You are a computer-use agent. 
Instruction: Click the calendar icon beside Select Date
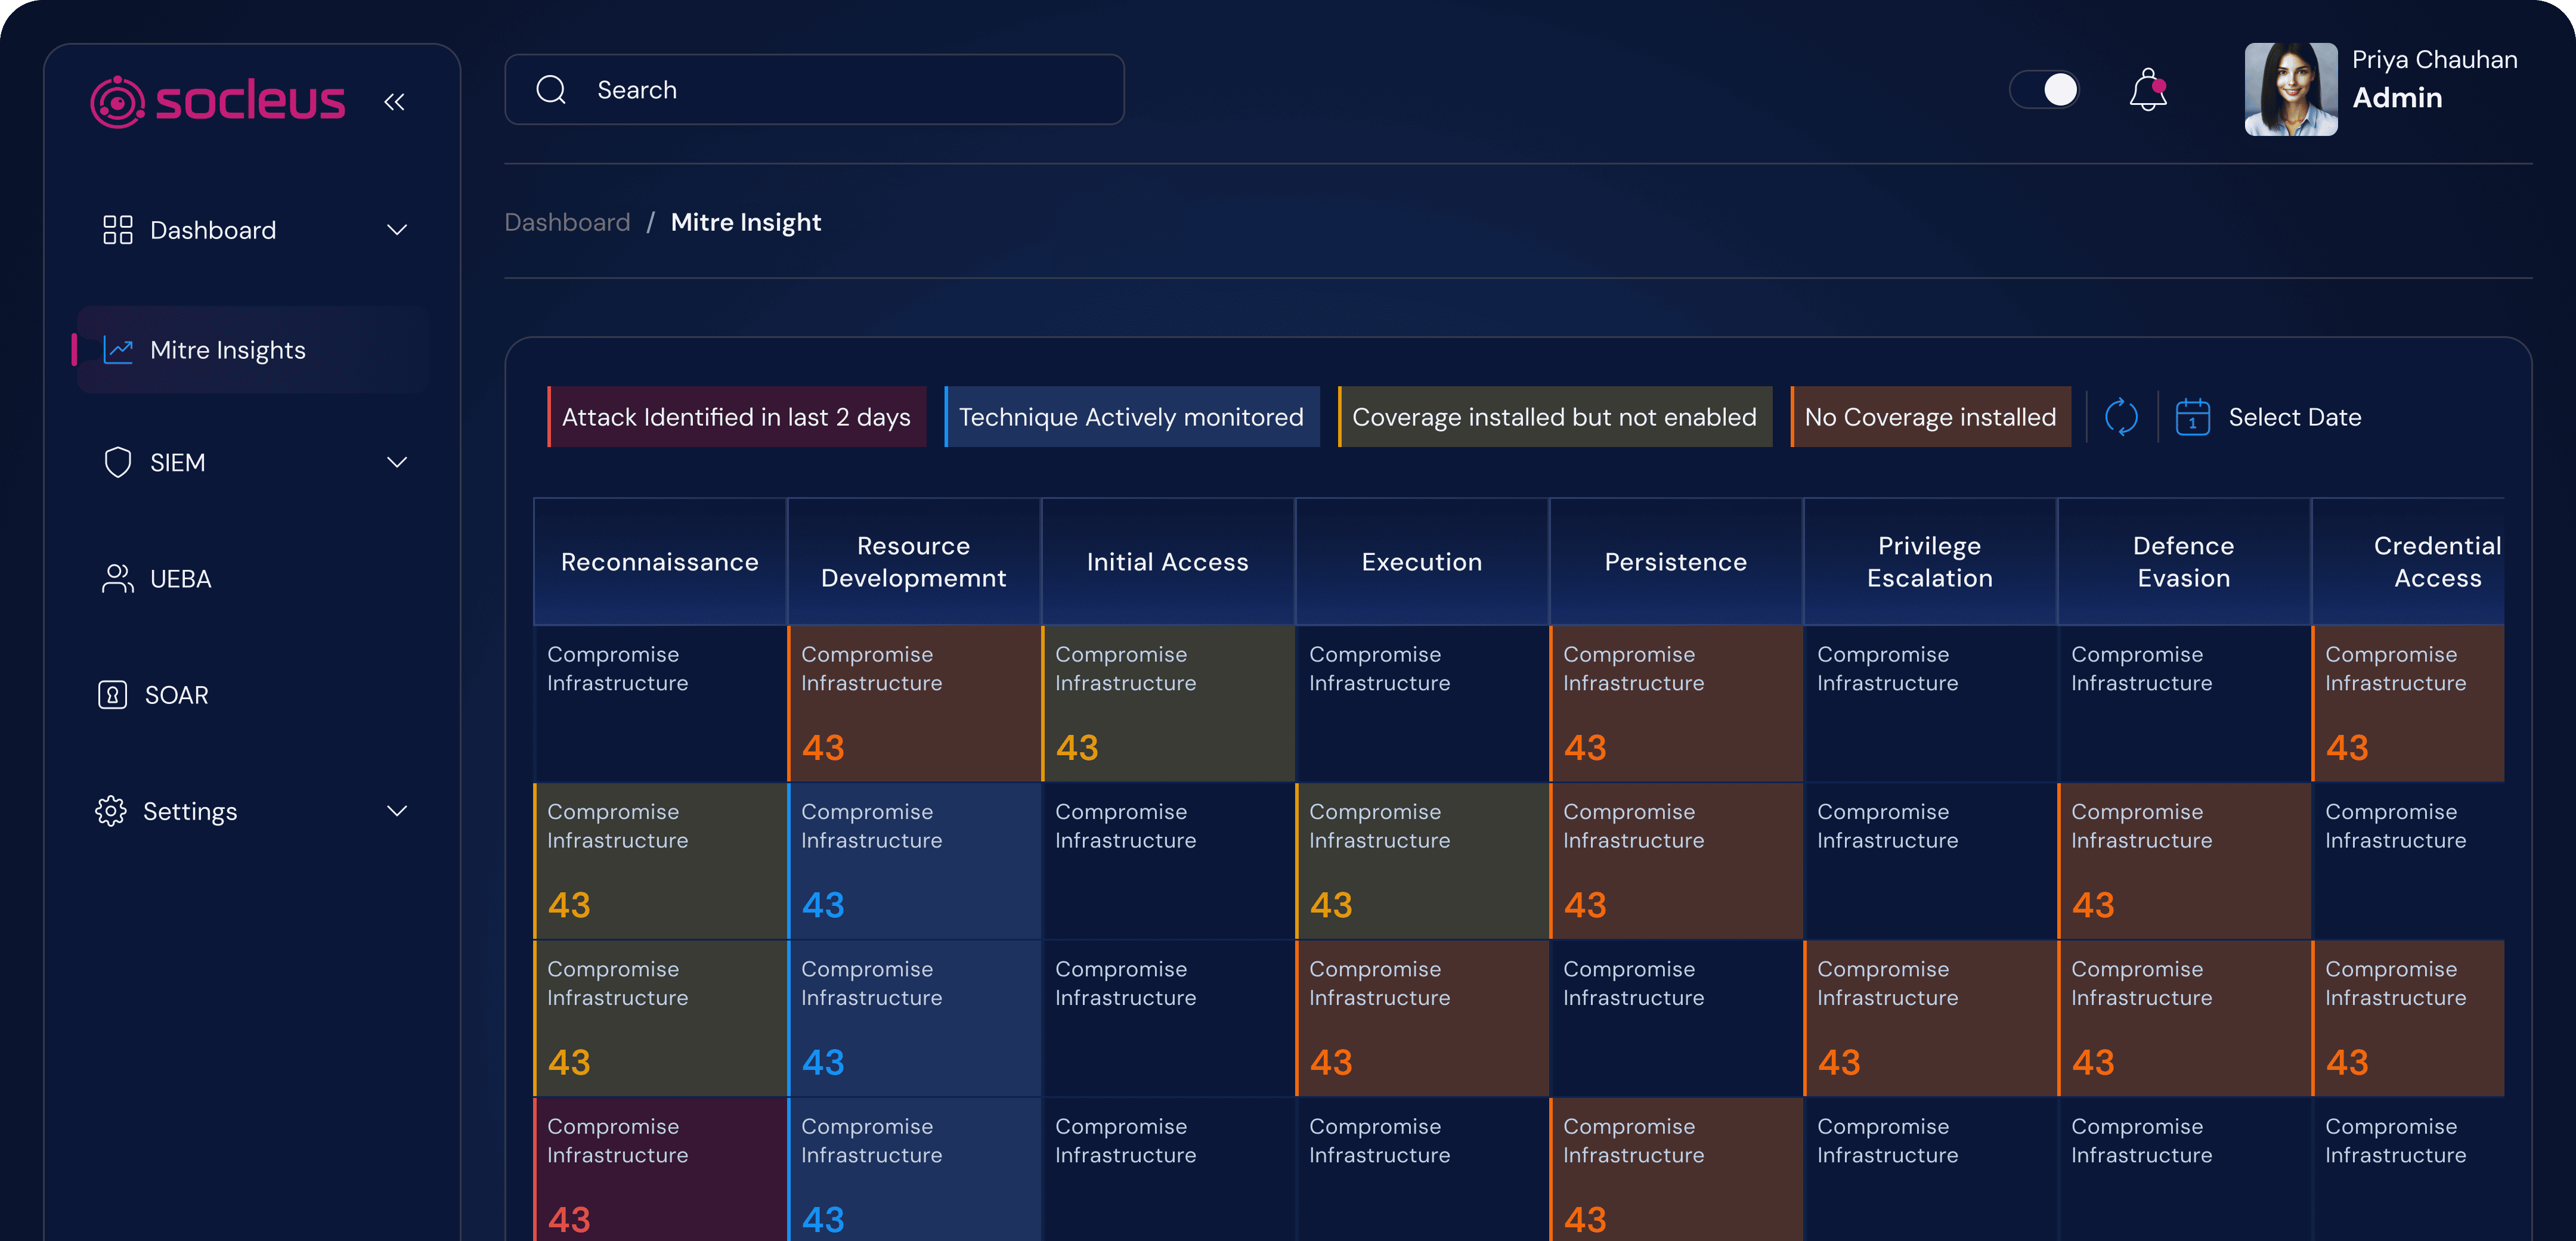click(2193, 417)
